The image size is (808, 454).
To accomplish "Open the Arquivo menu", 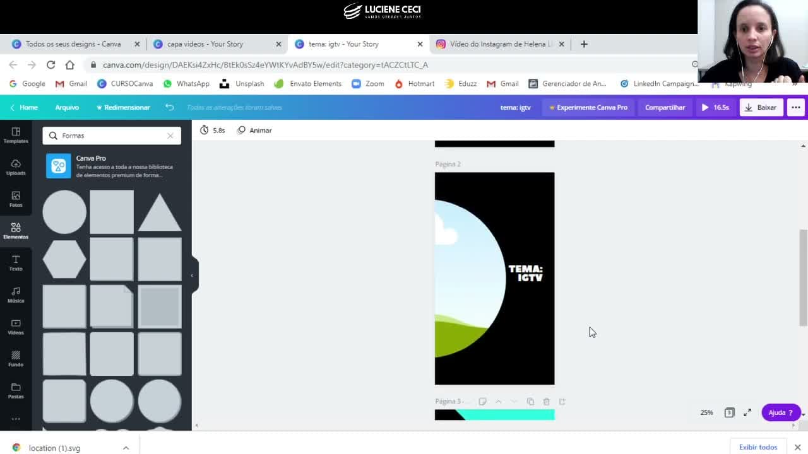I will pos(67,107).
